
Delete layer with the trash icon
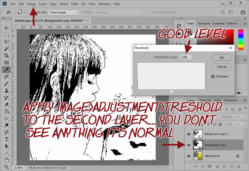tap(239, 166)
